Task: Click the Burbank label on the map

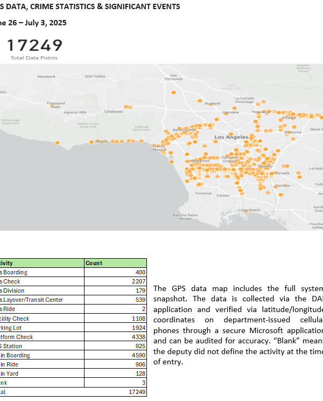Action: coord(214,103)
